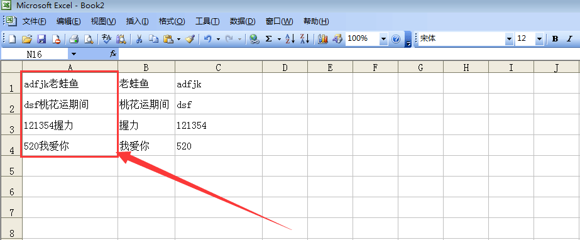Open the 文件(F) menu
The image size is (580, 240).
point(35,21)
